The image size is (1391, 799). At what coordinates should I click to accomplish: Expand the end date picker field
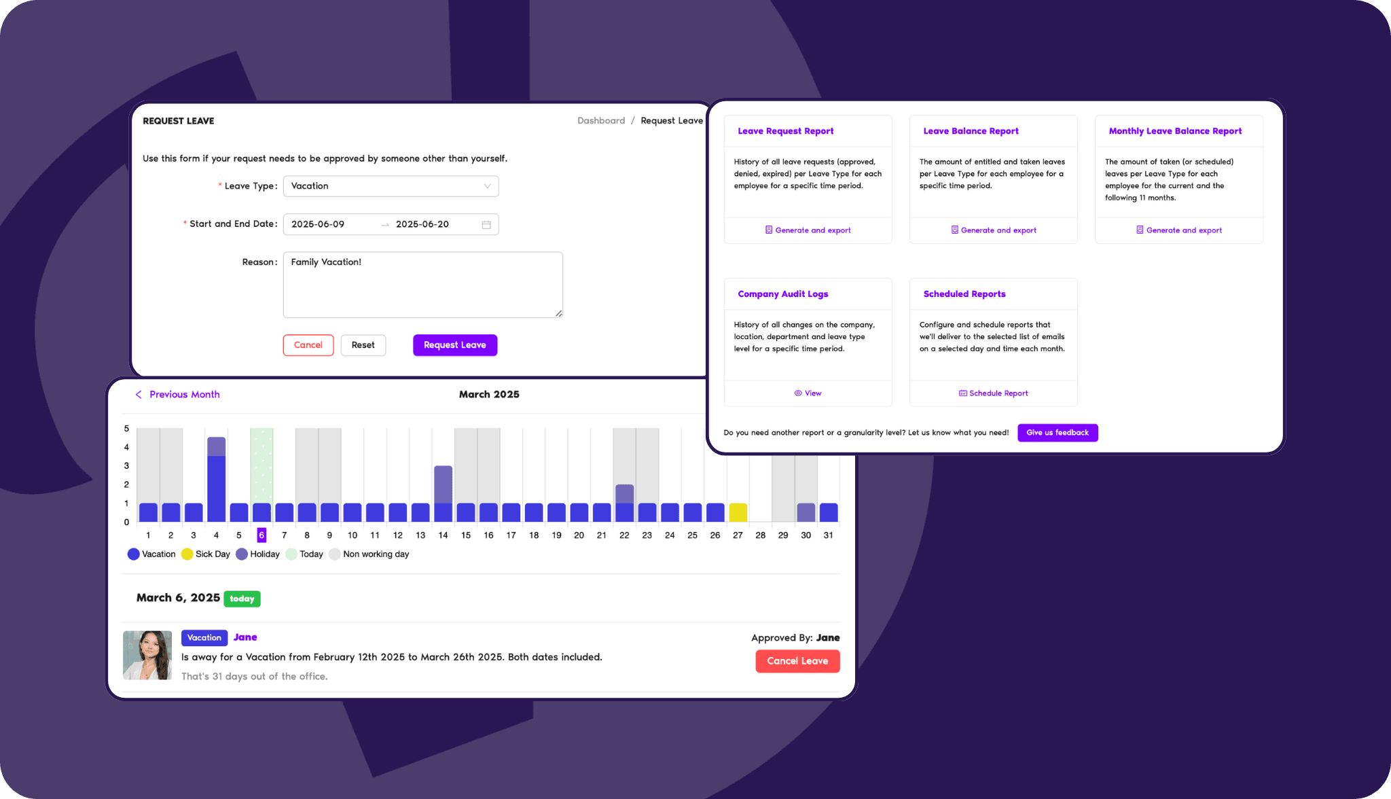pos(422,224)
